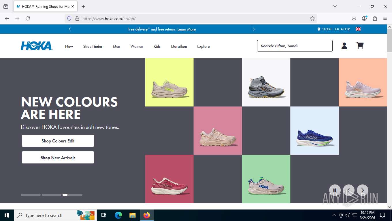Open the Save to Pocket icon
This screenshot has height=221, width=392.
(354, 18)
